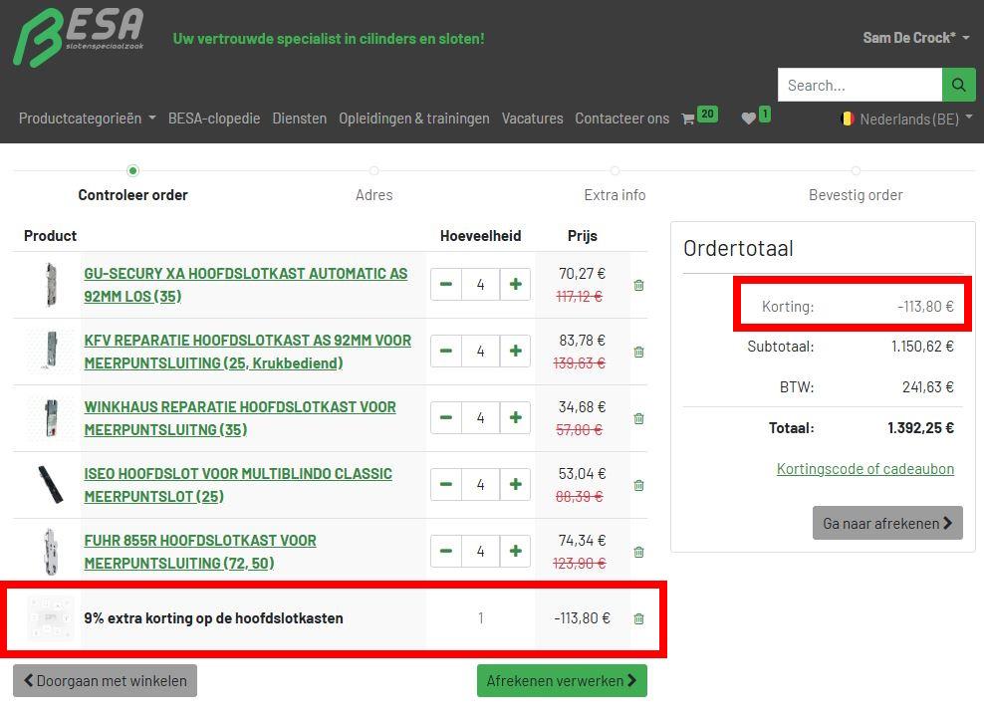Increase quantity of ISEO hoofdslot

[x=515, y=485]
